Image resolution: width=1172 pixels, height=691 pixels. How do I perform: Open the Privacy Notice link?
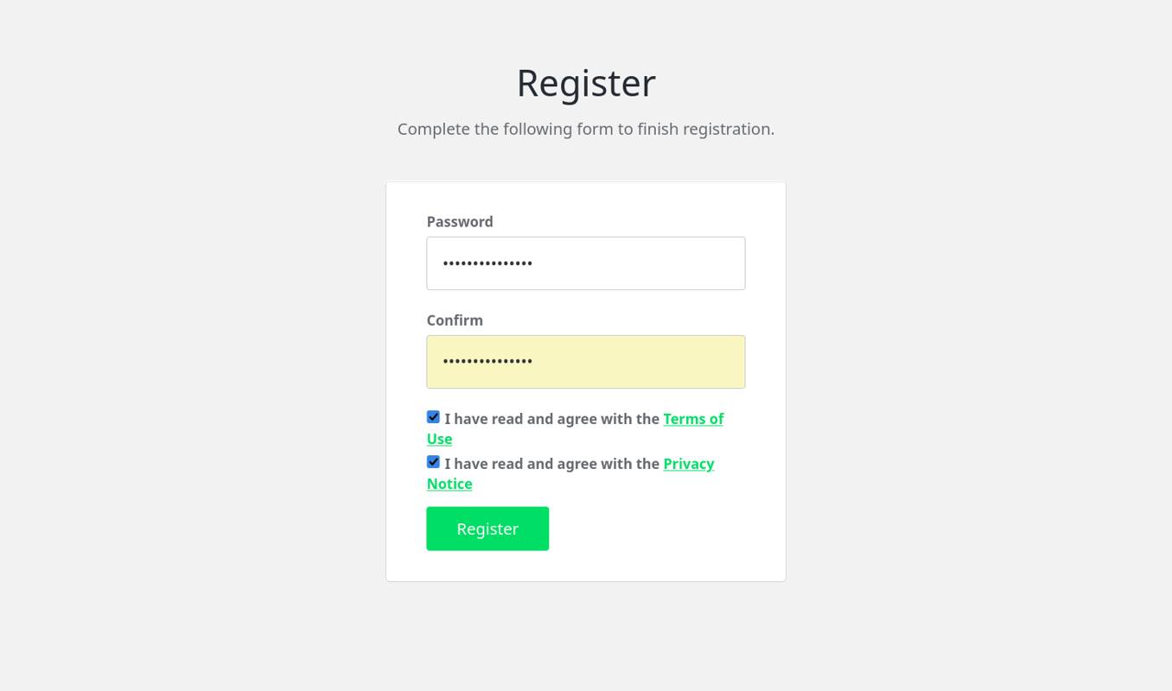[x=688, y=464]
